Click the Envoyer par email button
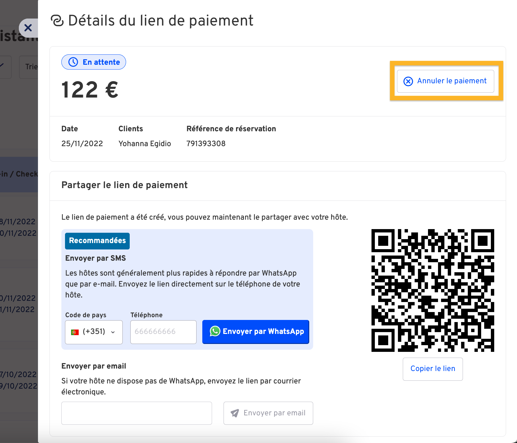Screen dimensions: 517x443 269,413
